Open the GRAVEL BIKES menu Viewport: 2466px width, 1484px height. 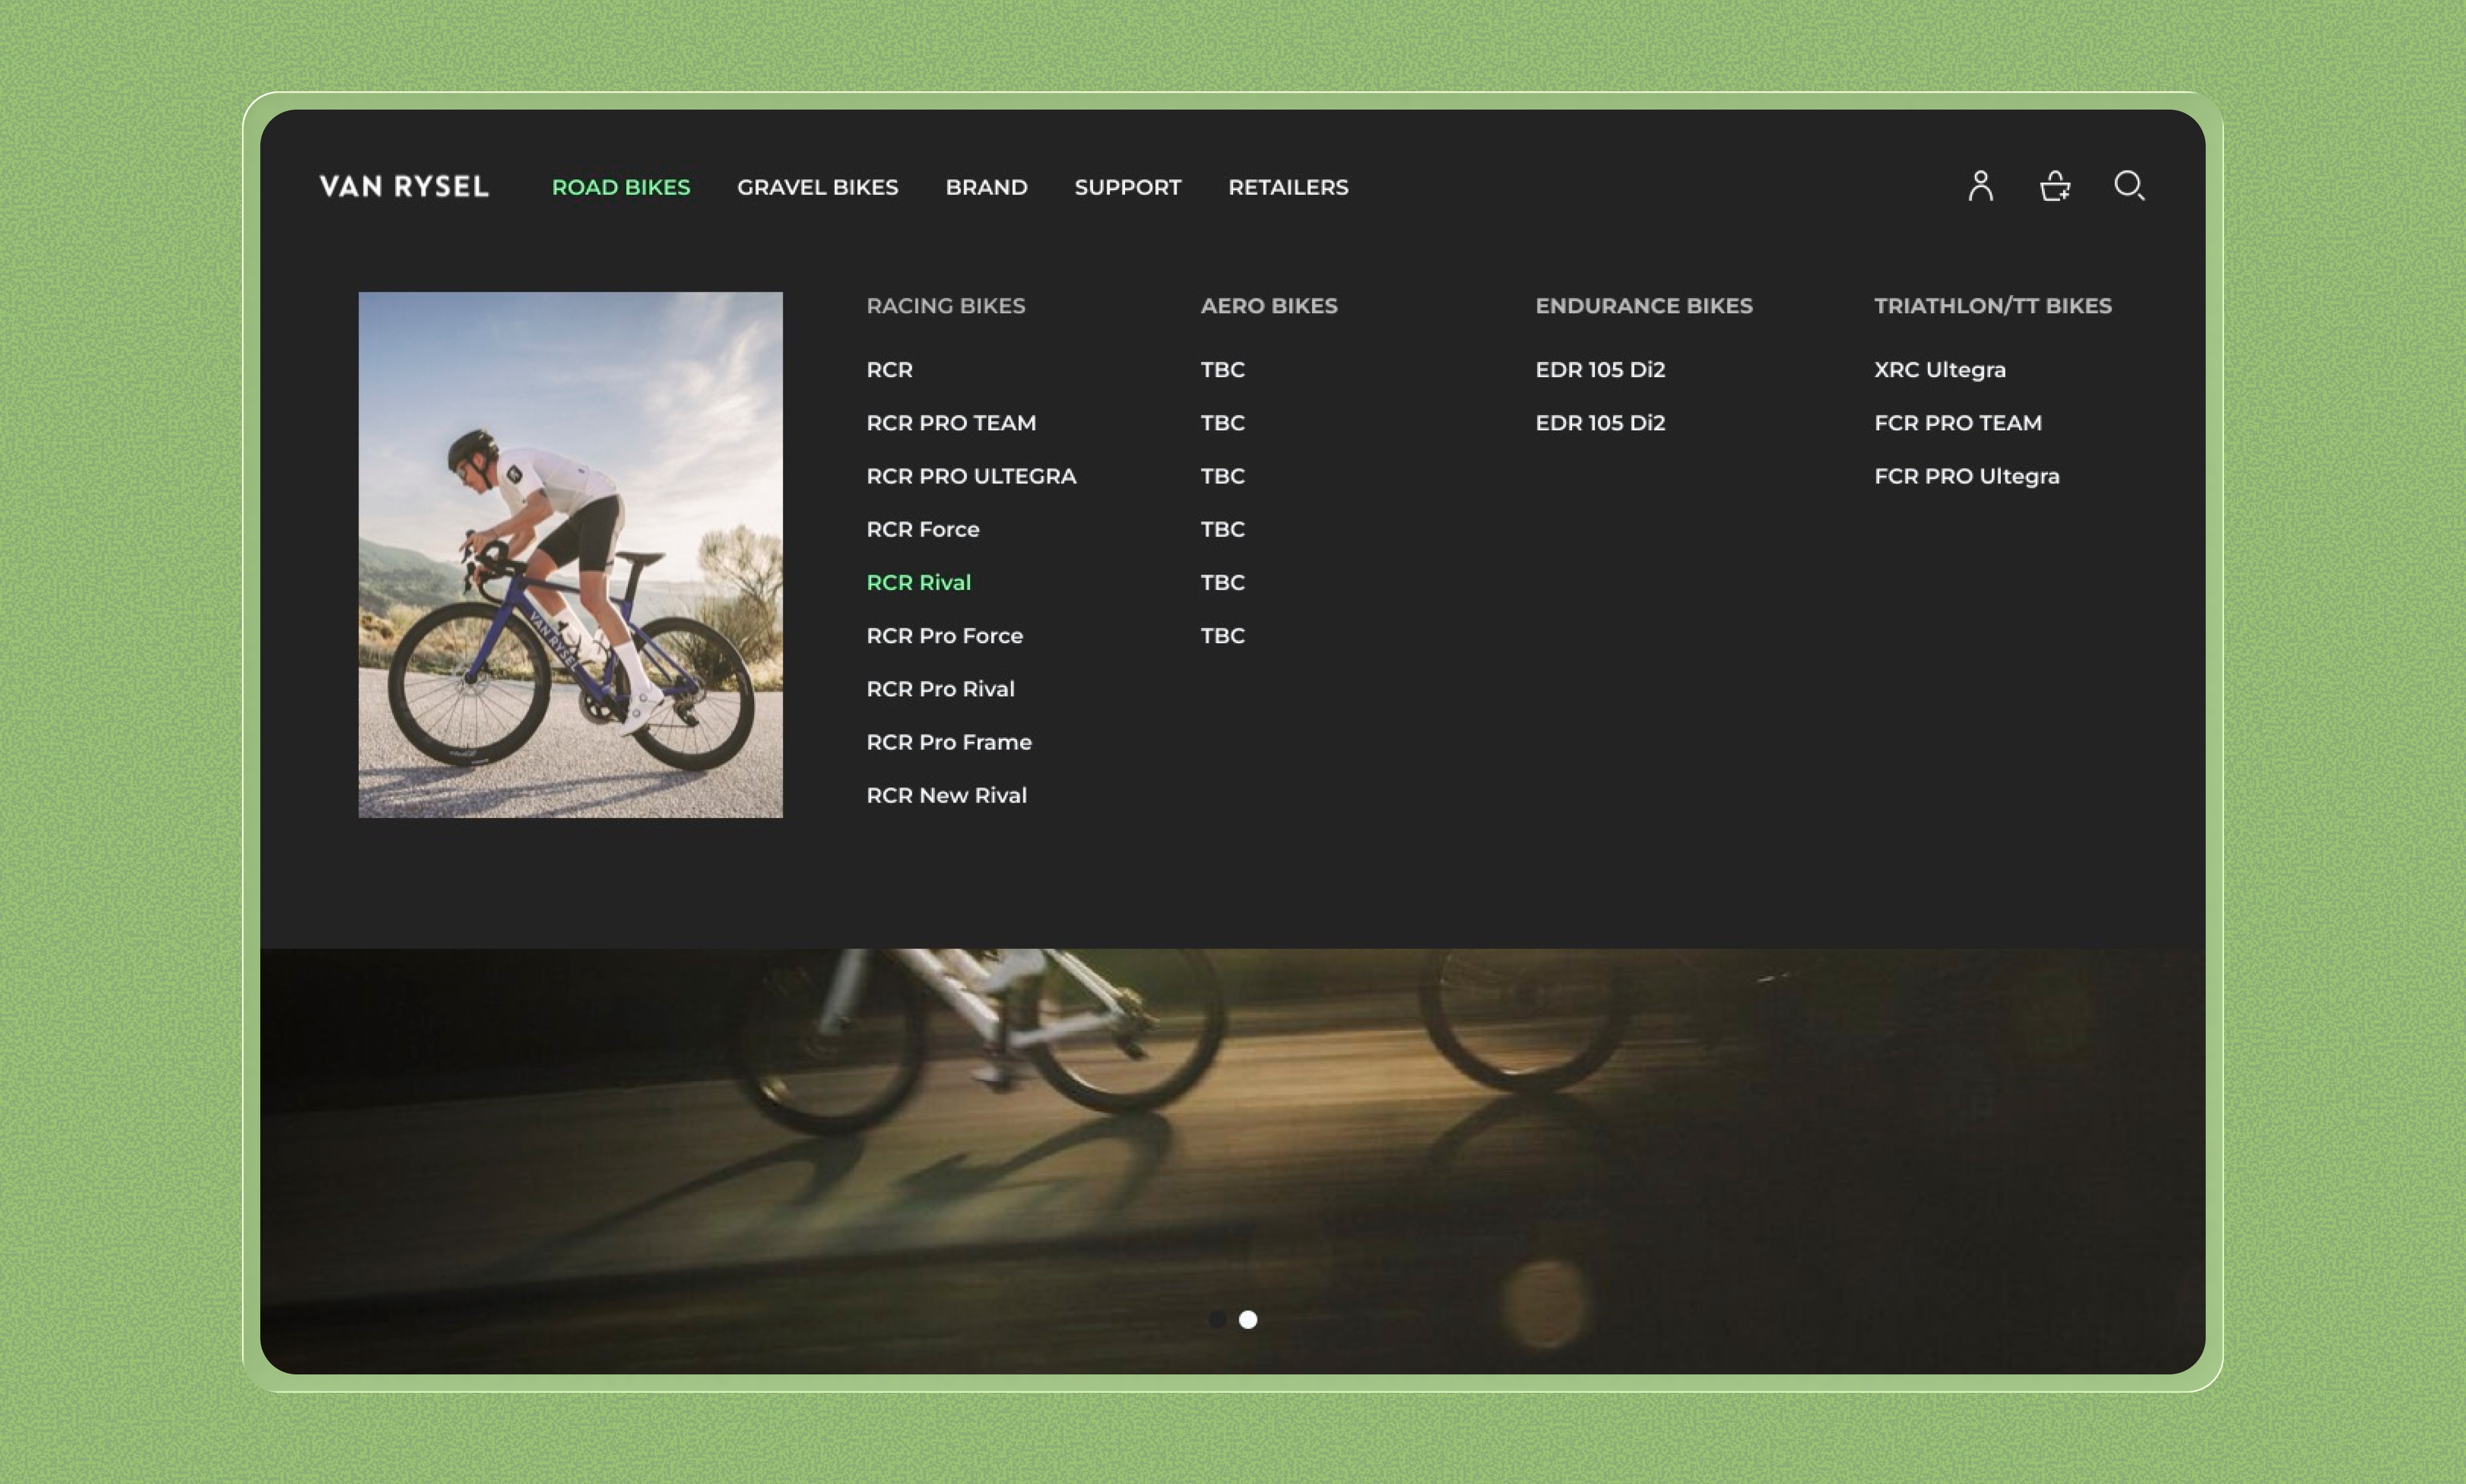818,187
